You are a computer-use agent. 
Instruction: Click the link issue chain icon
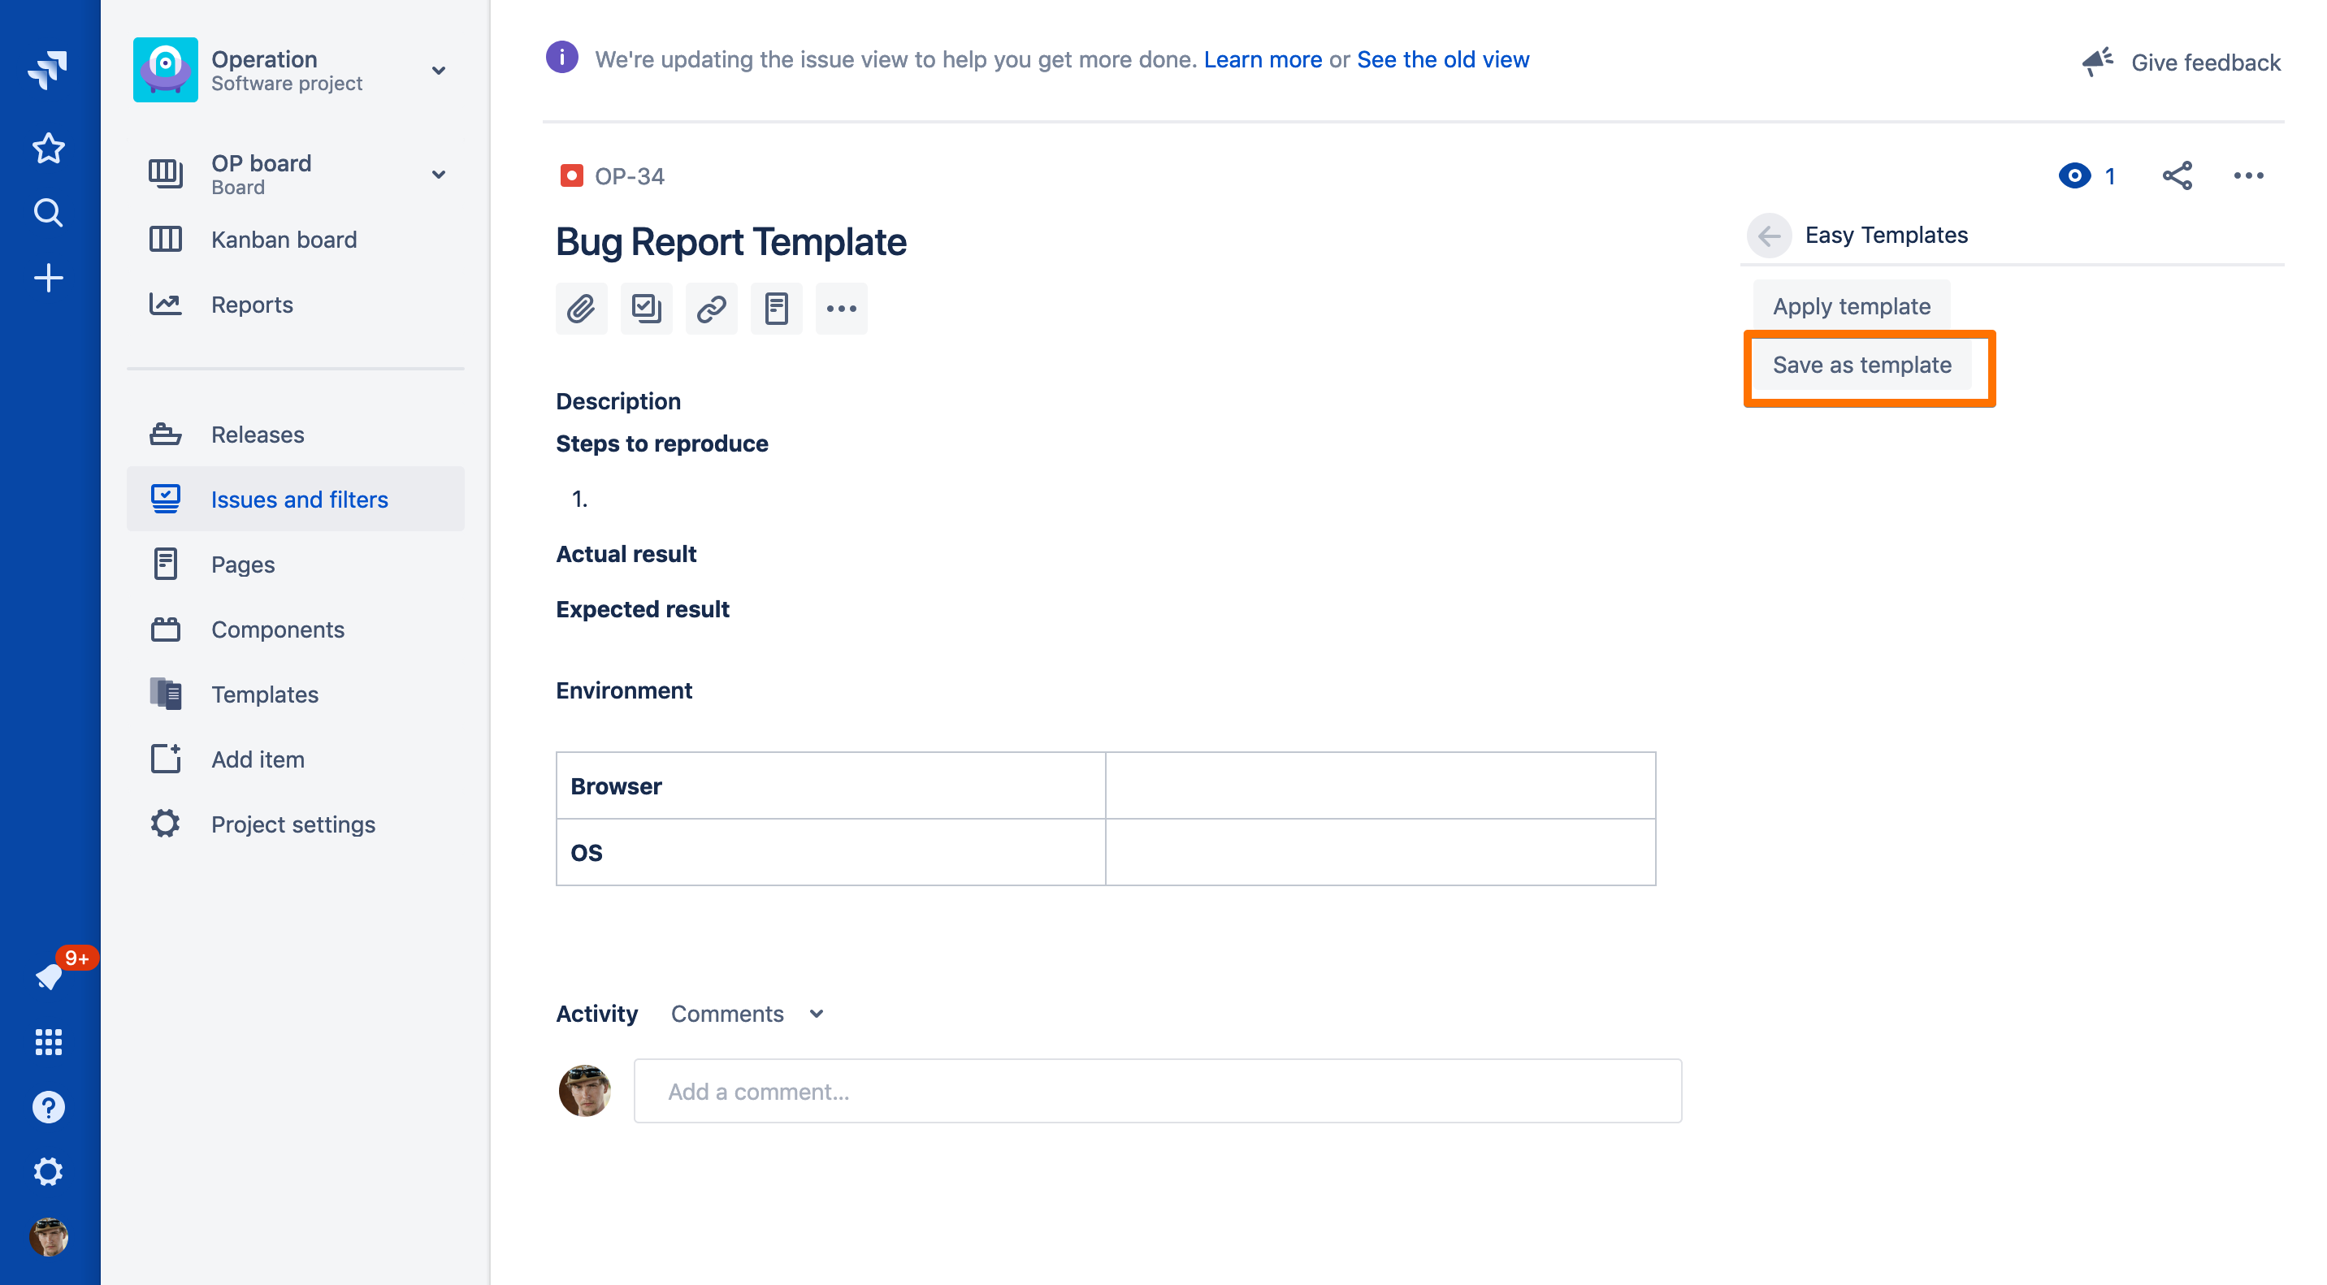[x=711, y=309]
